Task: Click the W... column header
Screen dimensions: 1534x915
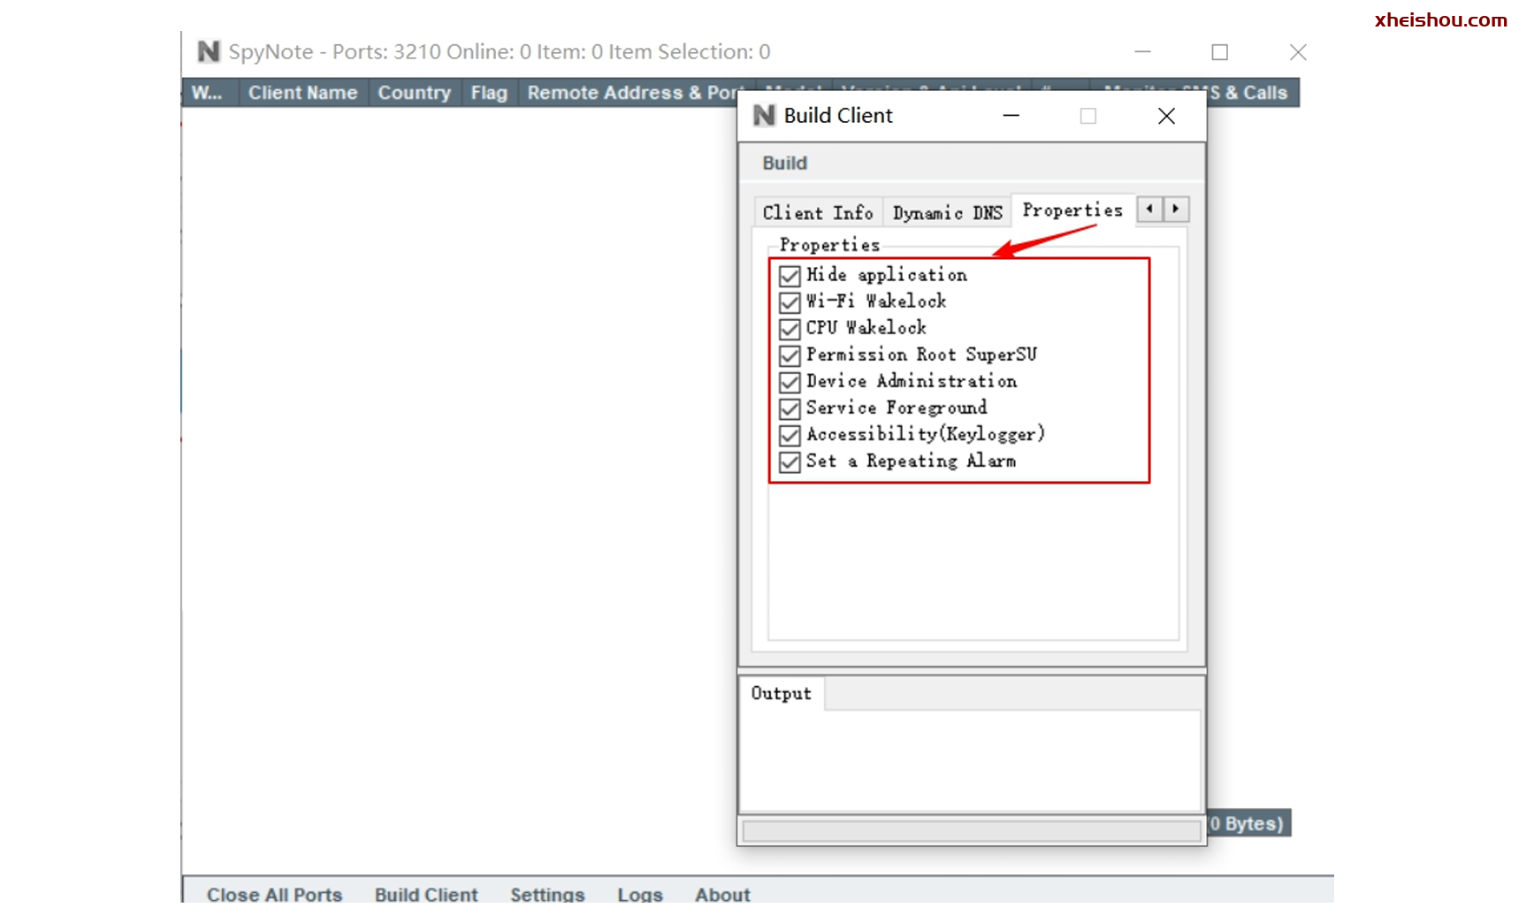Action: [x=208, y=93]
